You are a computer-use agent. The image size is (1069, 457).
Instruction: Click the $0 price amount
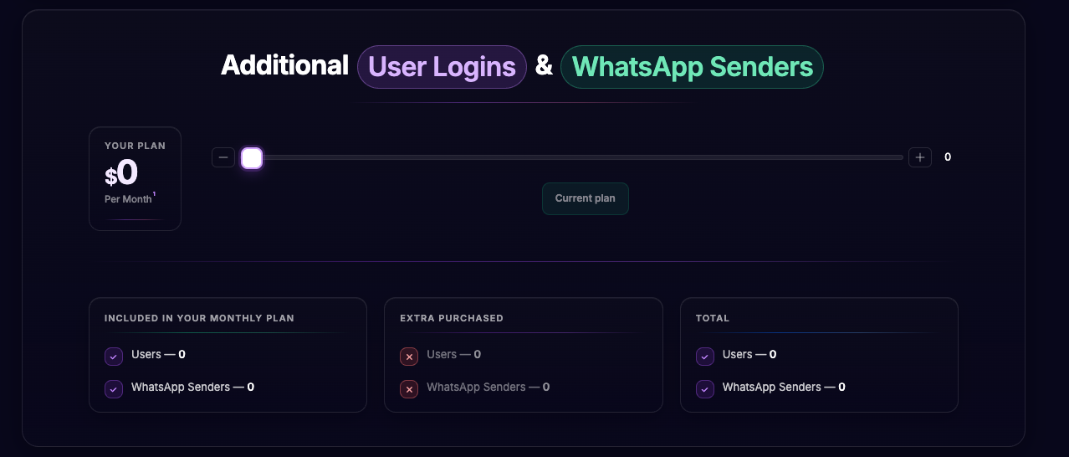pyautogui.click(x=121, y=173)
